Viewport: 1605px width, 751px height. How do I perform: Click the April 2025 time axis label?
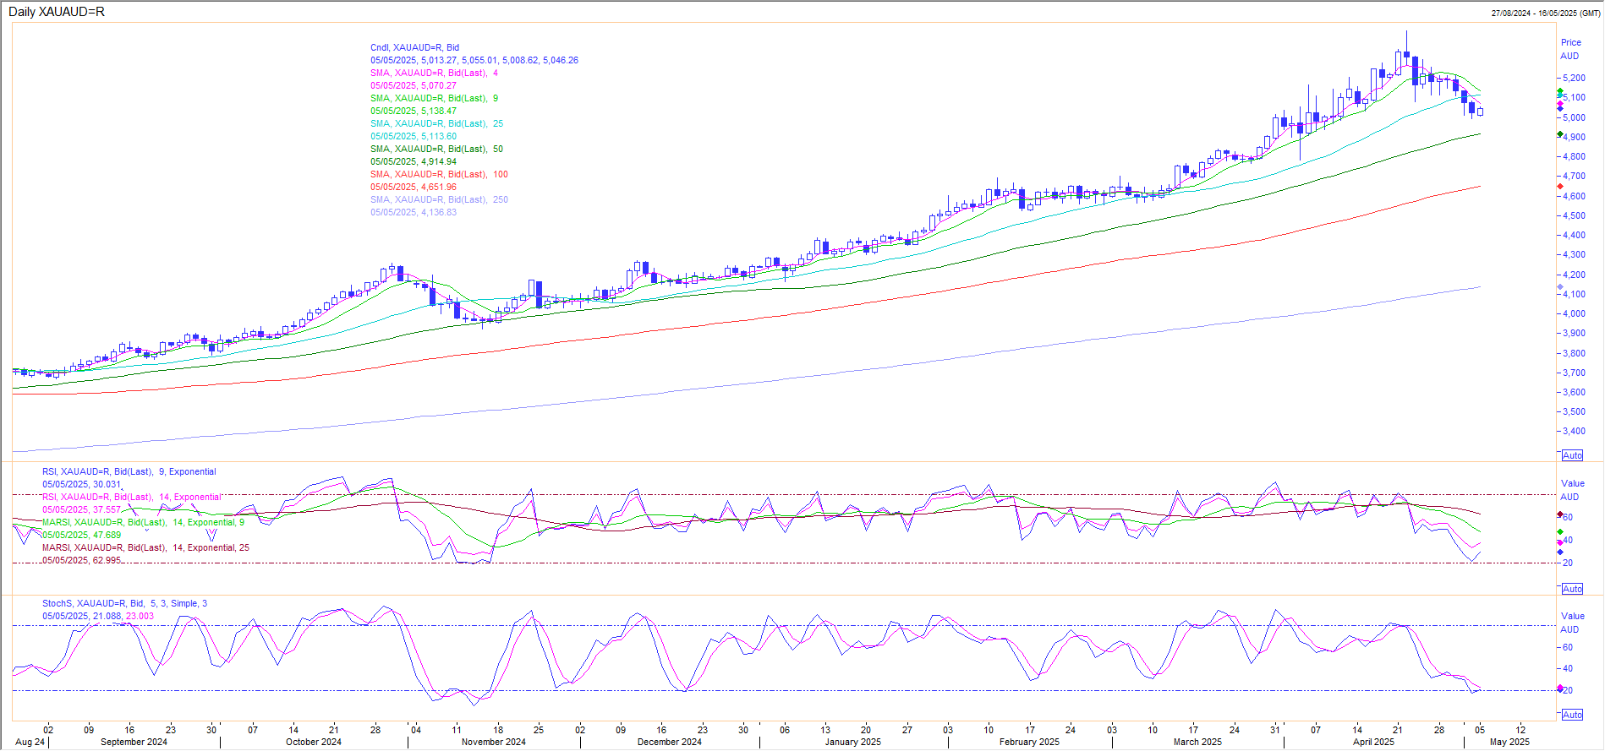tap(1373, 742)
